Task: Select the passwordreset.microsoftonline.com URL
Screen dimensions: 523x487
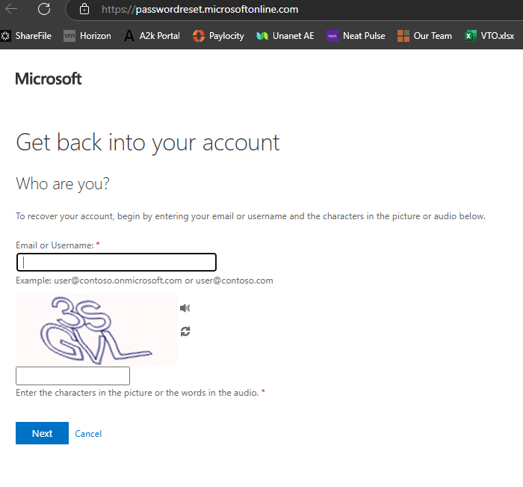Action: [199, 10]
